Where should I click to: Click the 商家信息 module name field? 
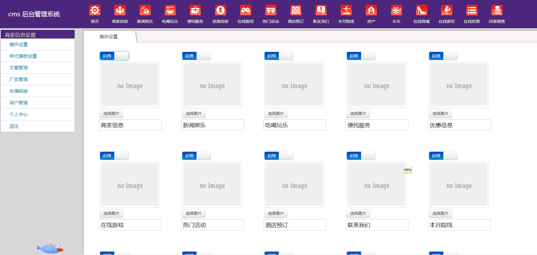click(x=130, y=125)
